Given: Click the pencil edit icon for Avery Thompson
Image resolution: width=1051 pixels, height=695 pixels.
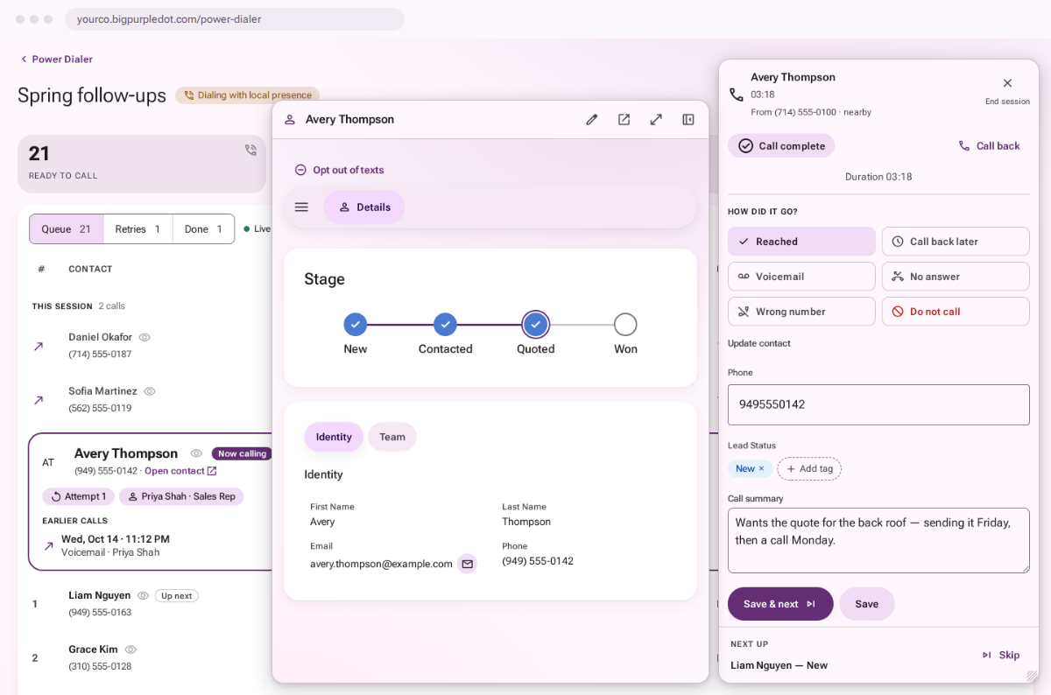Looking at the screenshot, I should click(592, 120).
